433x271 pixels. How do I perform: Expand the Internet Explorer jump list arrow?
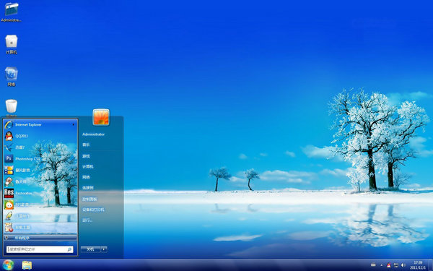click(x=74, y=125)
